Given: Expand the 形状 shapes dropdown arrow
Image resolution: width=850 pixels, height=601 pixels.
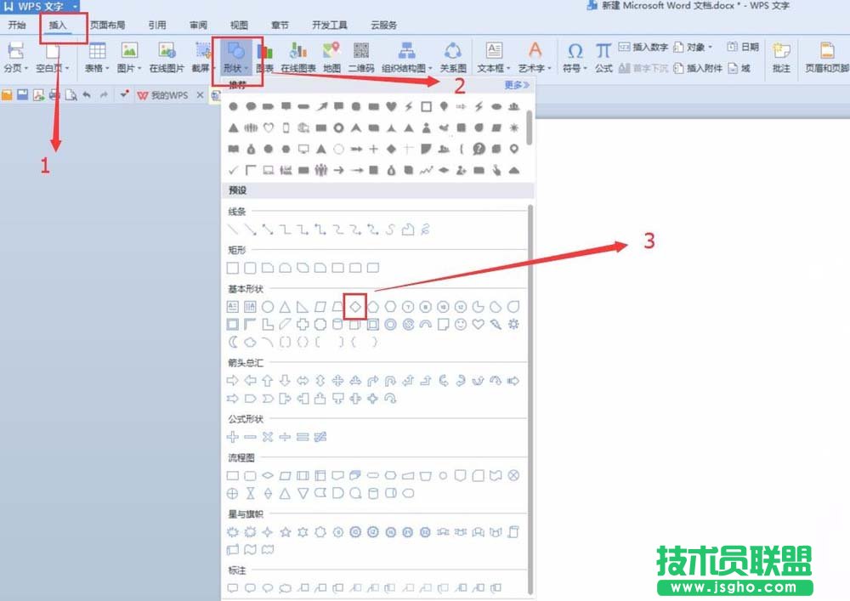Looking at the screenshot, I should 245,70.
